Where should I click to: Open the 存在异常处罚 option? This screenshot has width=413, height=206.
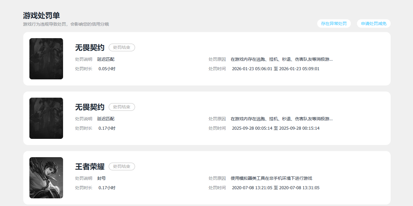[x=334, y=23]
